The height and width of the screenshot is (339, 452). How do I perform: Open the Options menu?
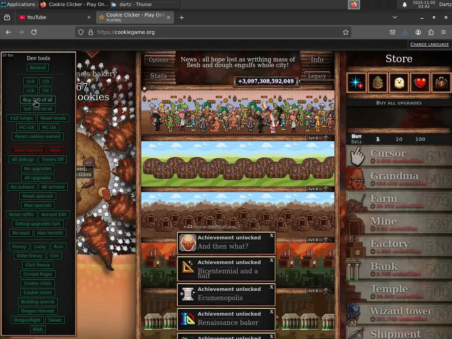[159, 60]
